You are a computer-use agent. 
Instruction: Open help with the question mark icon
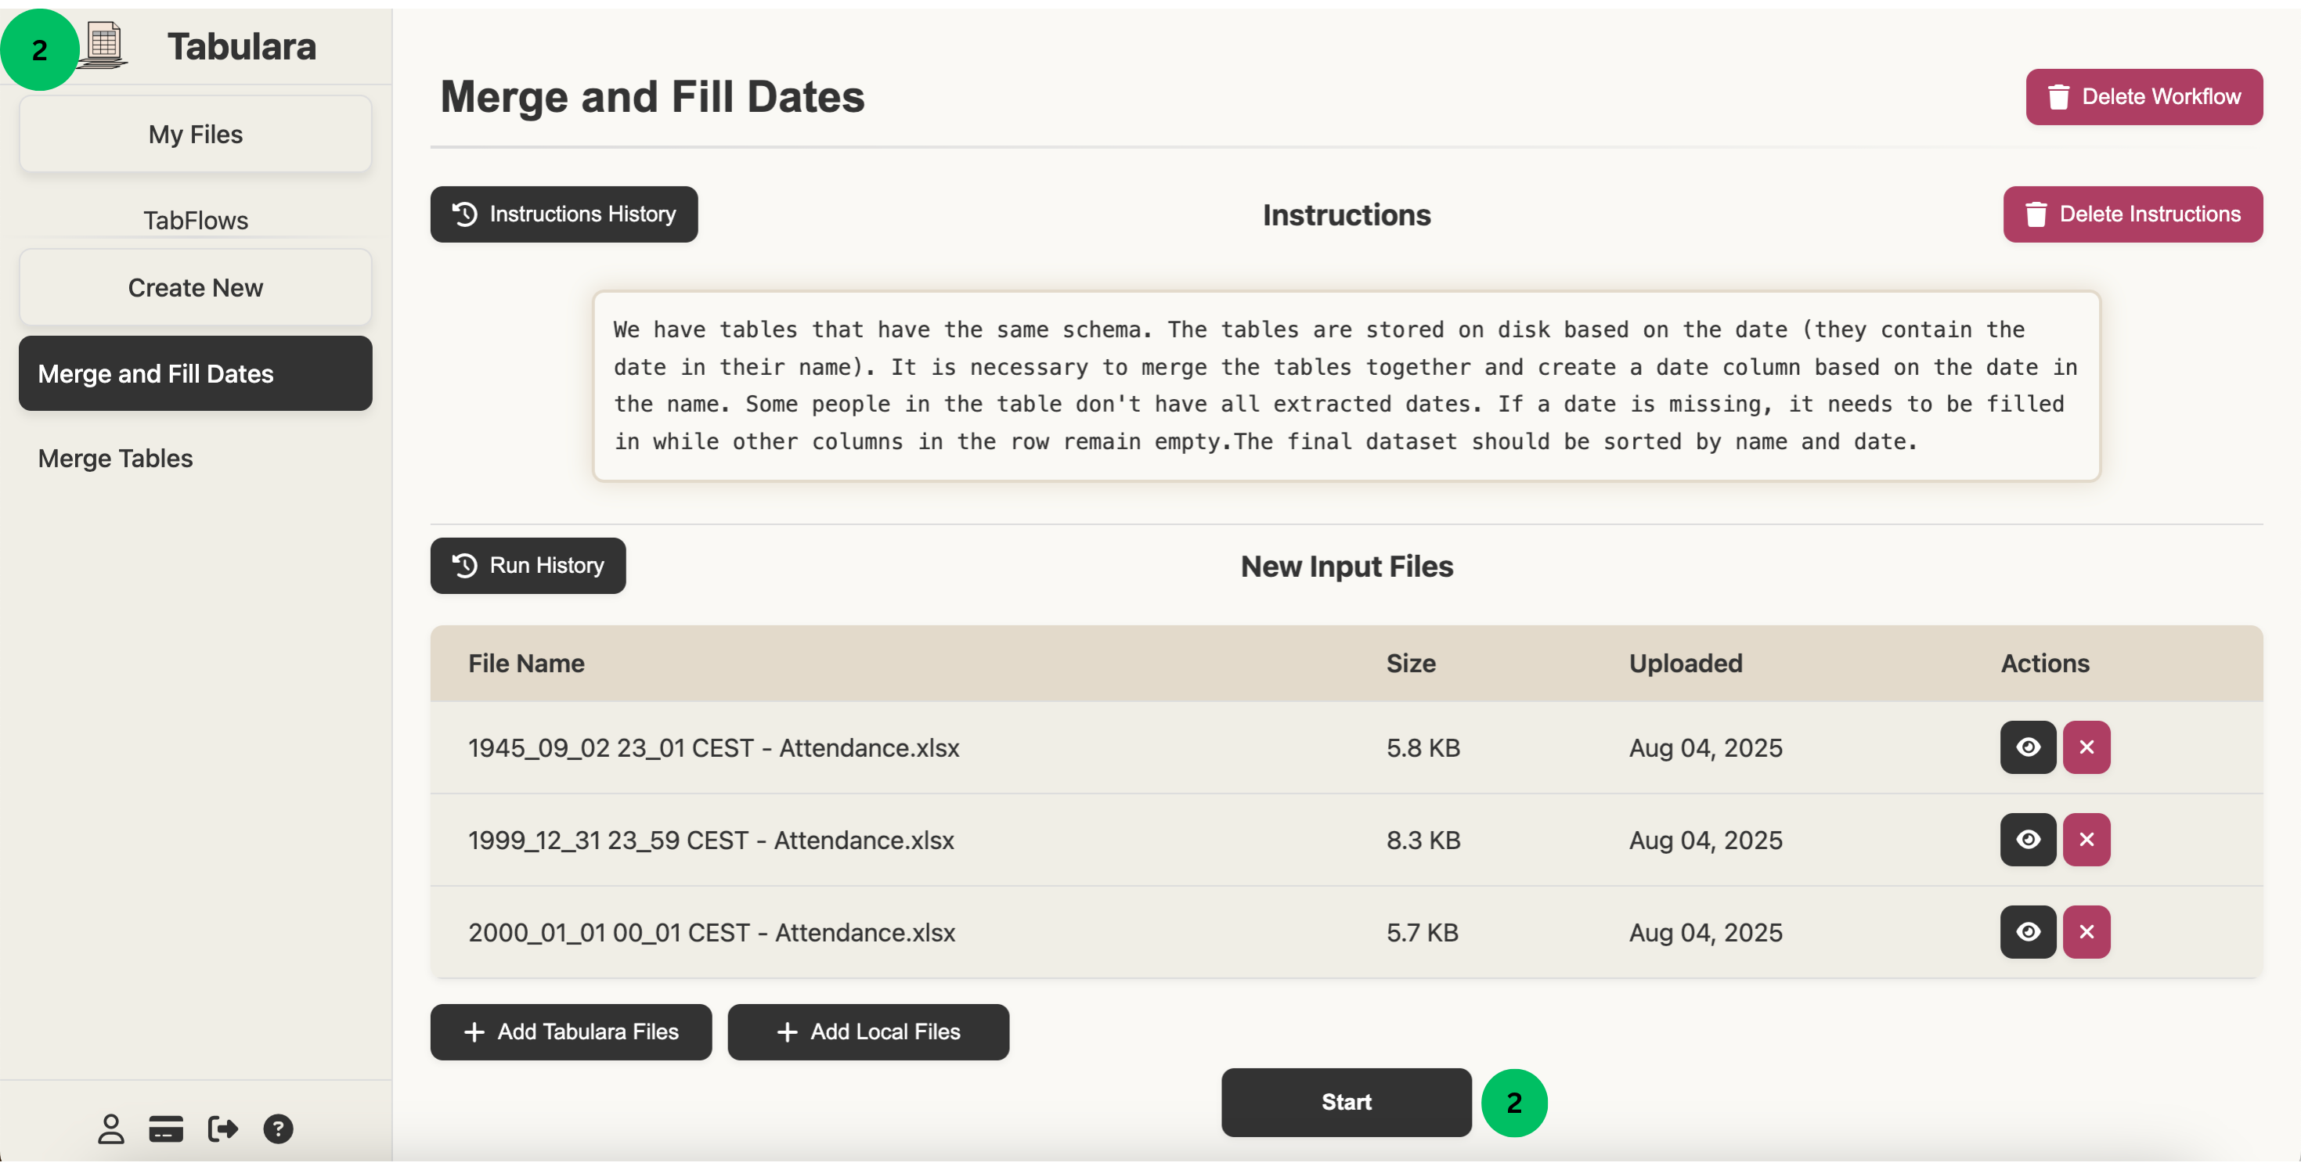click(278, 1128)
